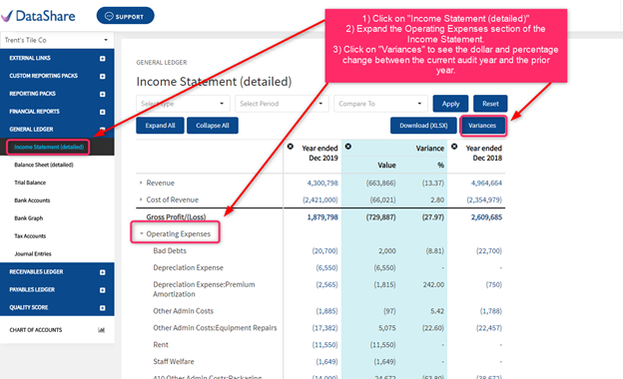The width and height of the screenshot is (623, 379).
Task: Remove the Variance column with x icon
Action: tap(348, 147)
